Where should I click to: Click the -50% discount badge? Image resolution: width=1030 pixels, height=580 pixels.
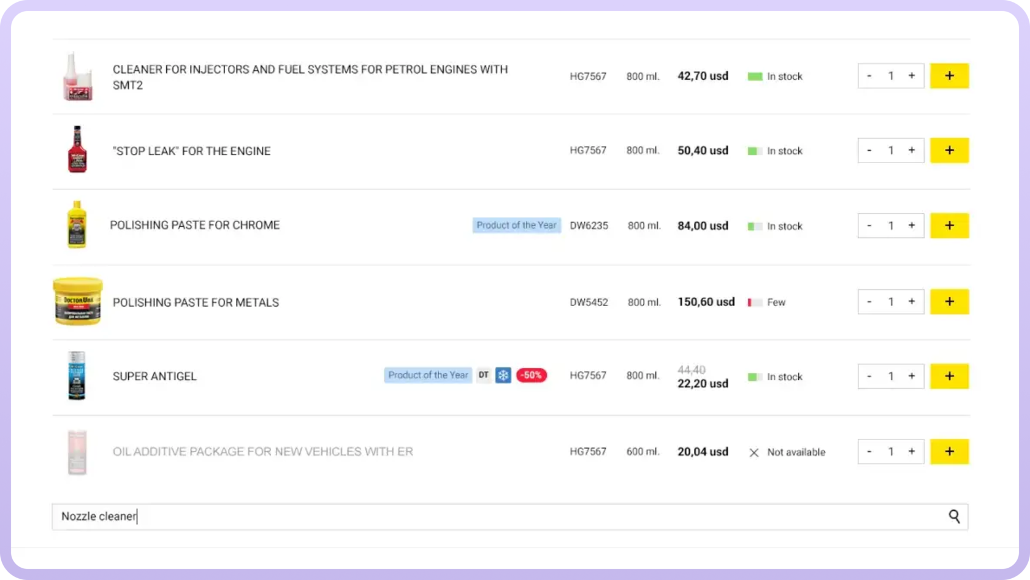point(531,375)
